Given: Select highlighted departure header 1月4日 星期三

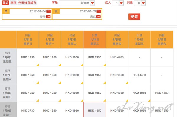Looking at the screenshot, I should pos(95,39).
